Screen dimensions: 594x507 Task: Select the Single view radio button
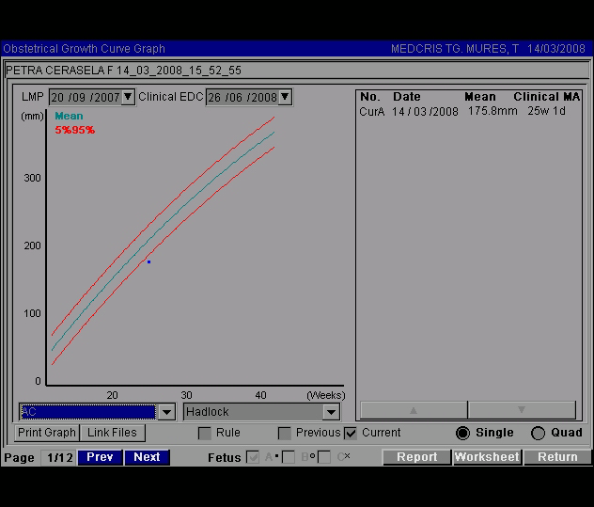coord(462,434)
